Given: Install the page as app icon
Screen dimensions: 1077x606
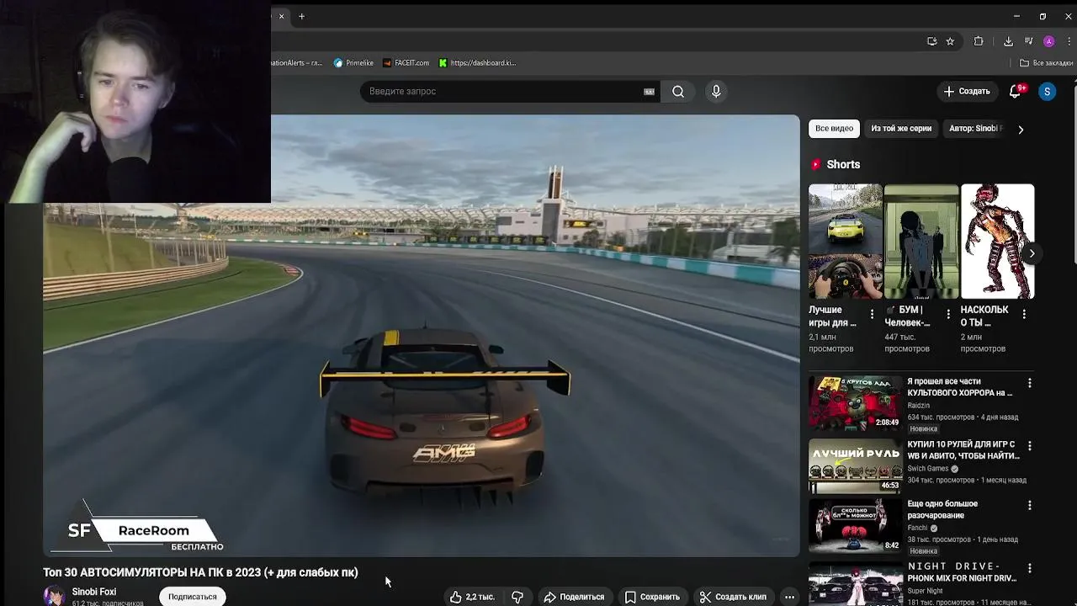Looking at the screenshot, I should (x=931, y=41).
